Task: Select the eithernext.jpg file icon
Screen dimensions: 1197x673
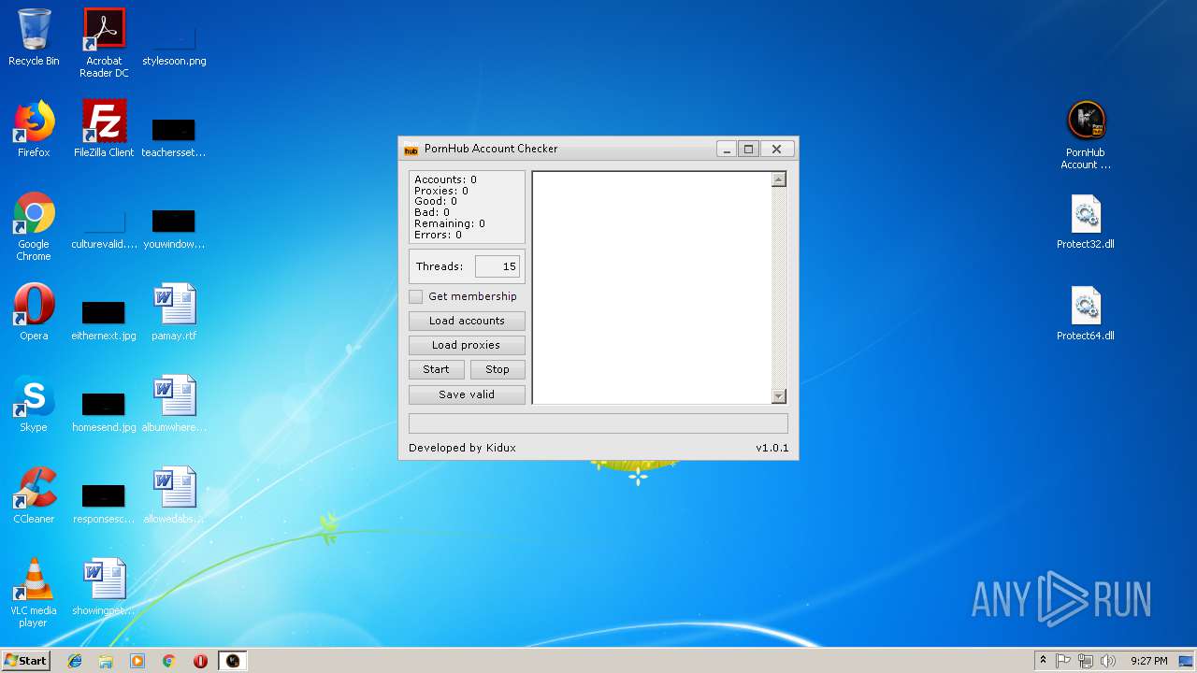Action: (x=104, y=319)
